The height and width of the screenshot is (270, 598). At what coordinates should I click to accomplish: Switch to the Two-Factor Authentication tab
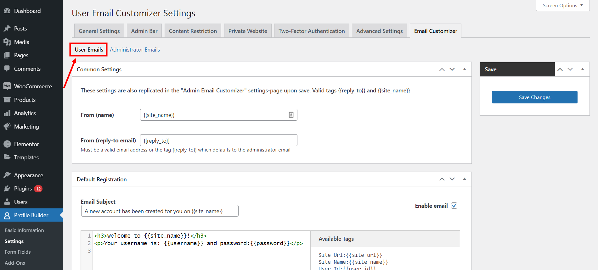pyautogui.click(x=311, y=31)
